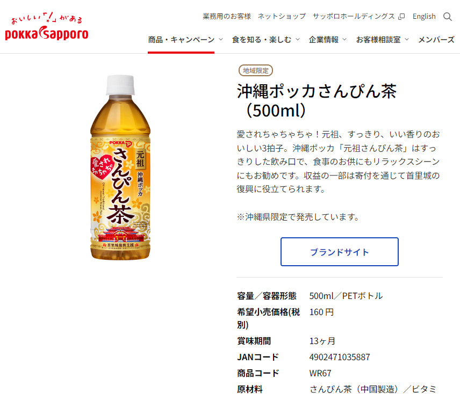Viewport: 460px width, 394px height.
Task: Go to ネットショップ
Action: (282, 17)
